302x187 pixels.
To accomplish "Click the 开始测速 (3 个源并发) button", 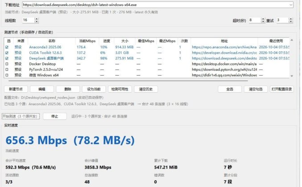I will (x=21, y=116).
